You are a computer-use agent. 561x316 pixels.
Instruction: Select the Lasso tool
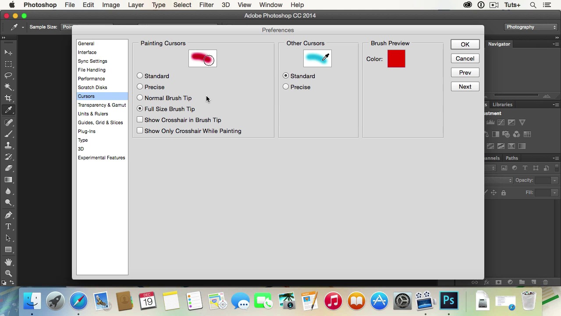[x=8, y=75]
